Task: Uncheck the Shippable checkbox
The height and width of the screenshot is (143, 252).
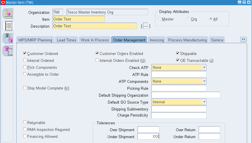Action: [x=178, y=53]
